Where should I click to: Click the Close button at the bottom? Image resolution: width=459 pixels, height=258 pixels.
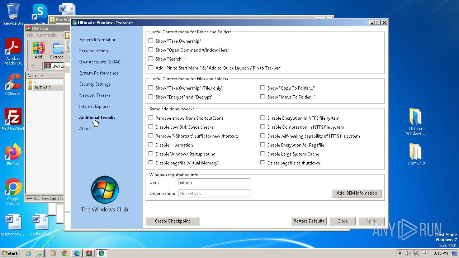click(x=342, y=221)
